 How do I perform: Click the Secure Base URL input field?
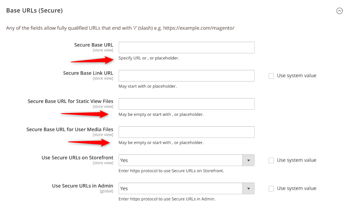click(187, 48)
